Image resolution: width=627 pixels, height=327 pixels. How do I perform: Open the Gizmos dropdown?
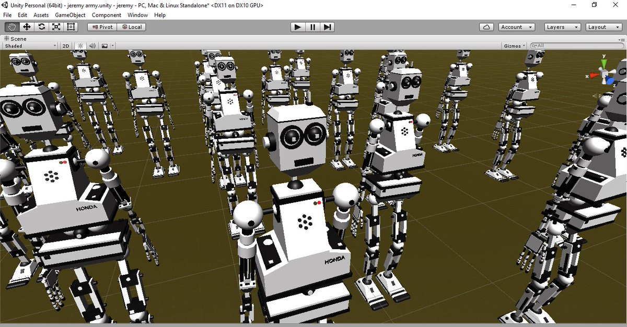[x=515, y=46]
